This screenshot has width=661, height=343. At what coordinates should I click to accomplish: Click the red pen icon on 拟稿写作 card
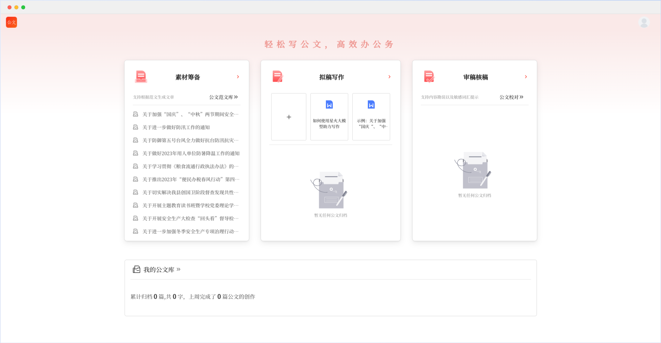coord(278,76)
